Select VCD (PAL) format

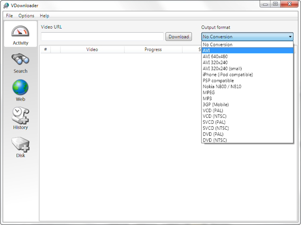(x=247, y=111)
